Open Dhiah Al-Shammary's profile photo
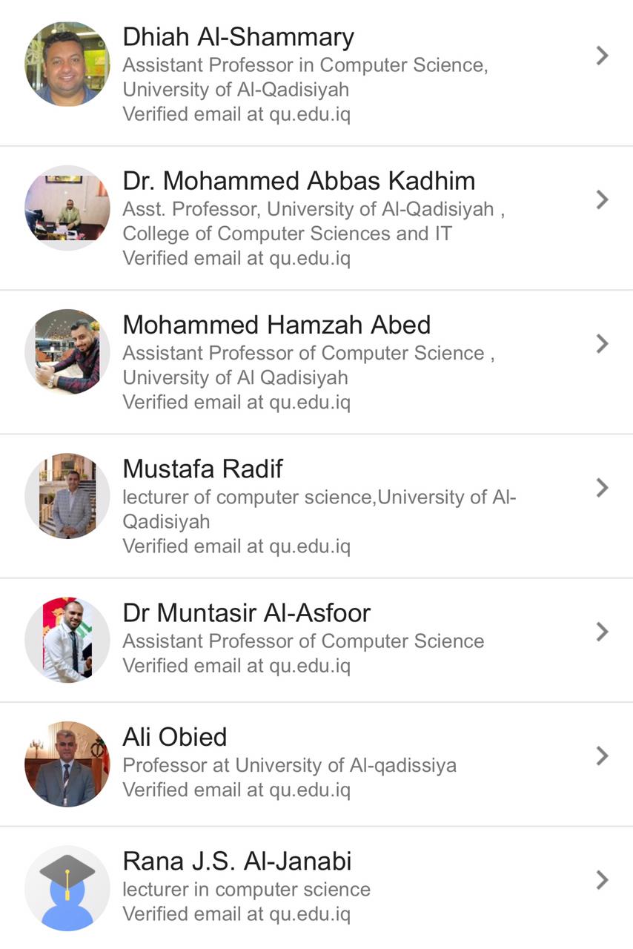633x949 pixels. [67, 65]
